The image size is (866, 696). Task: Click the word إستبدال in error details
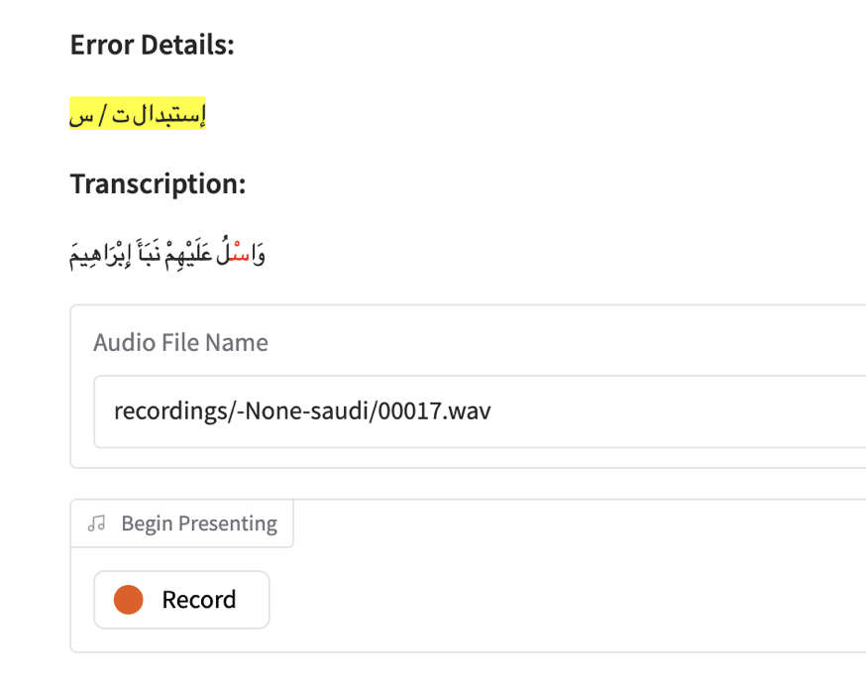pyautogui.click(x=170, y=116)
